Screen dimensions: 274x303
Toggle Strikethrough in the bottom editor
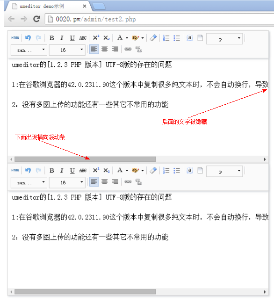[x=83, y=170]
